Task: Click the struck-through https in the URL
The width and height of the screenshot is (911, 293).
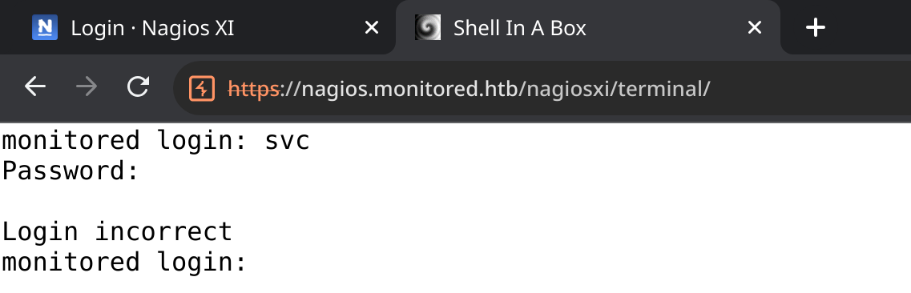Action: click(254, 90)
